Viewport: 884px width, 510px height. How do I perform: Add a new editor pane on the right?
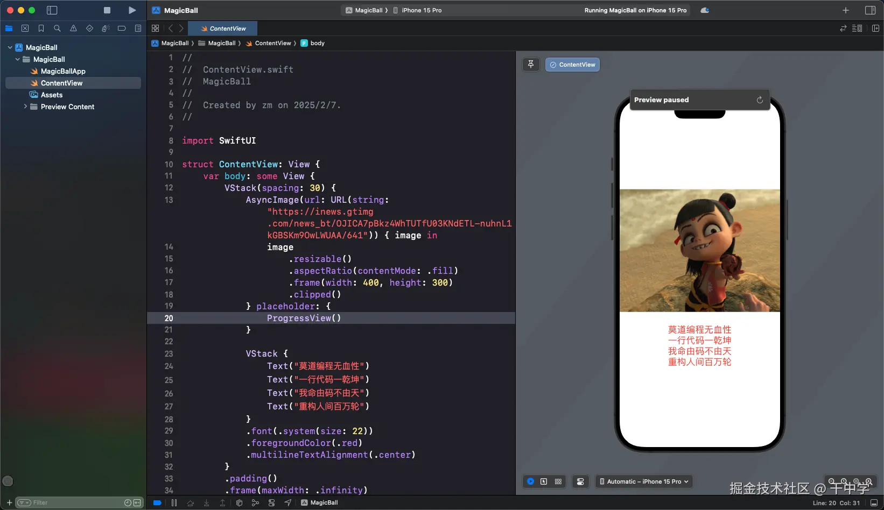[875, 29]
